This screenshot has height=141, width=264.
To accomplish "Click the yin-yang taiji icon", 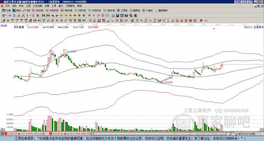I will click(x=201, y=21).
